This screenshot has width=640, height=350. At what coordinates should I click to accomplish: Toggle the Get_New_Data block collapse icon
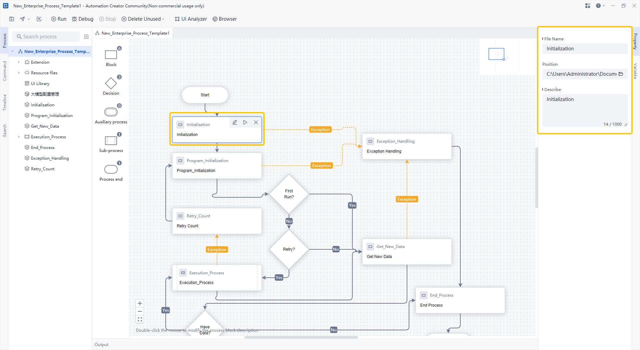click(370, 247)
